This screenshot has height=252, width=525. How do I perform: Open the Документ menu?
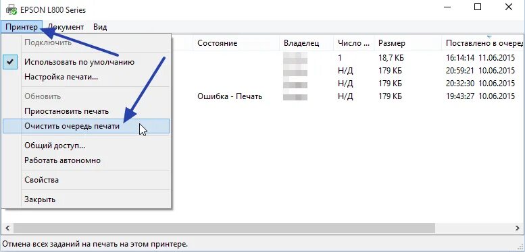[66, 27]
